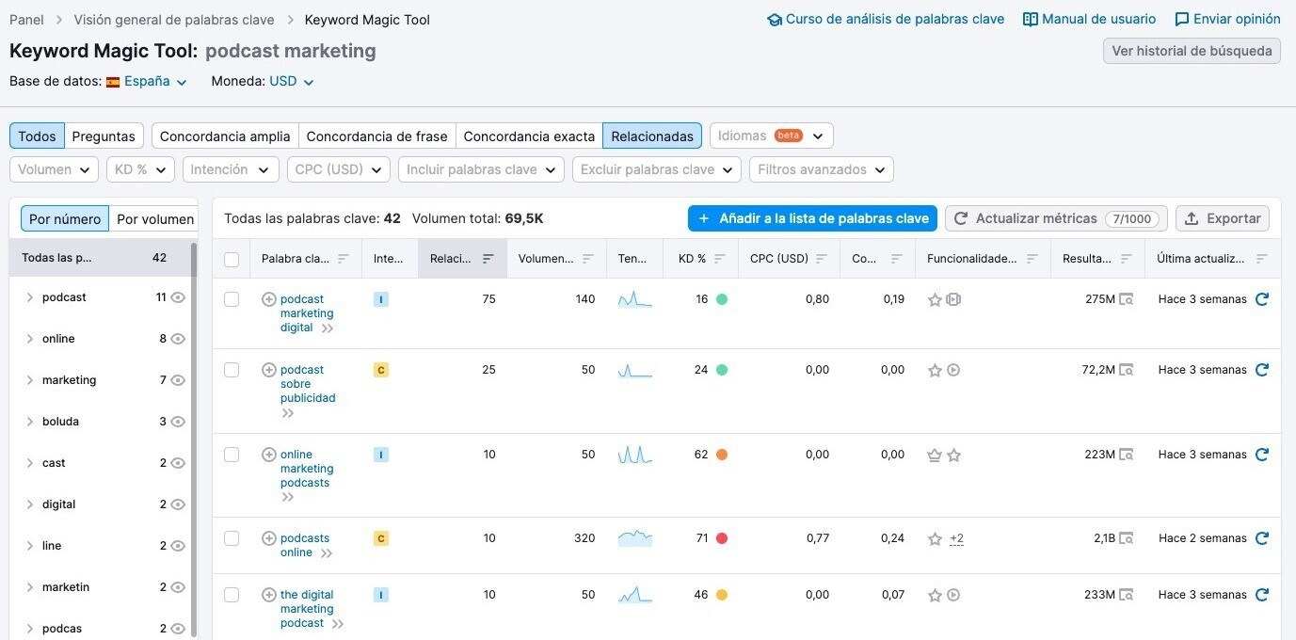Switch to the Preguntas tab
The image size is (1296, 640).
104,136
